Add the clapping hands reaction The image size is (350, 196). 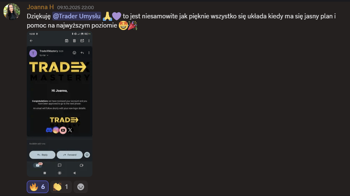coord(61,187)
